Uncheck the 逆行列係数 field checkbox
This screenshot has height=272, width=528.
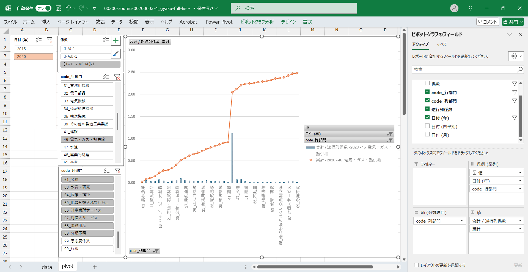coord(427,109)
